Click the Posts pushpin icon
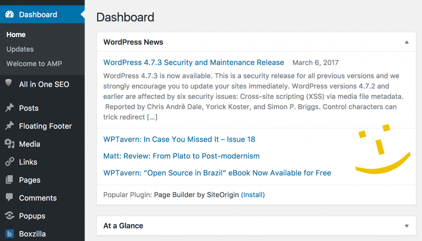The width and height of the screenshot is (422, 241). [9, 108]
